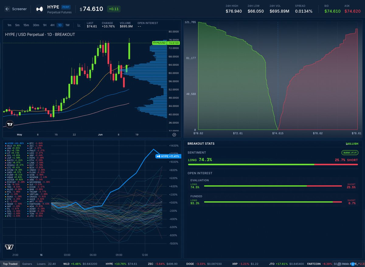365x267 pixels.
Task: Open the Top Traded tab
Action: point(10,264)
